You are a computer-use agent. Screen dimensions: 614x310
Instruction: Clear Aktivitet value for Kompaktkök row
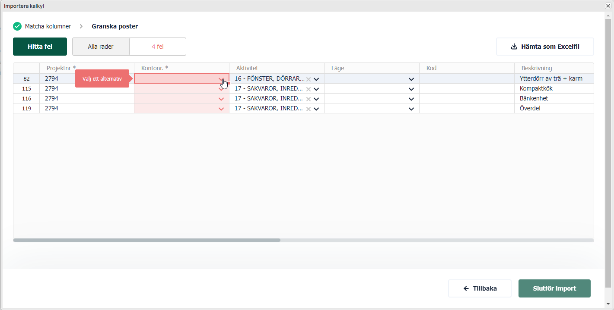coord(309,89)
